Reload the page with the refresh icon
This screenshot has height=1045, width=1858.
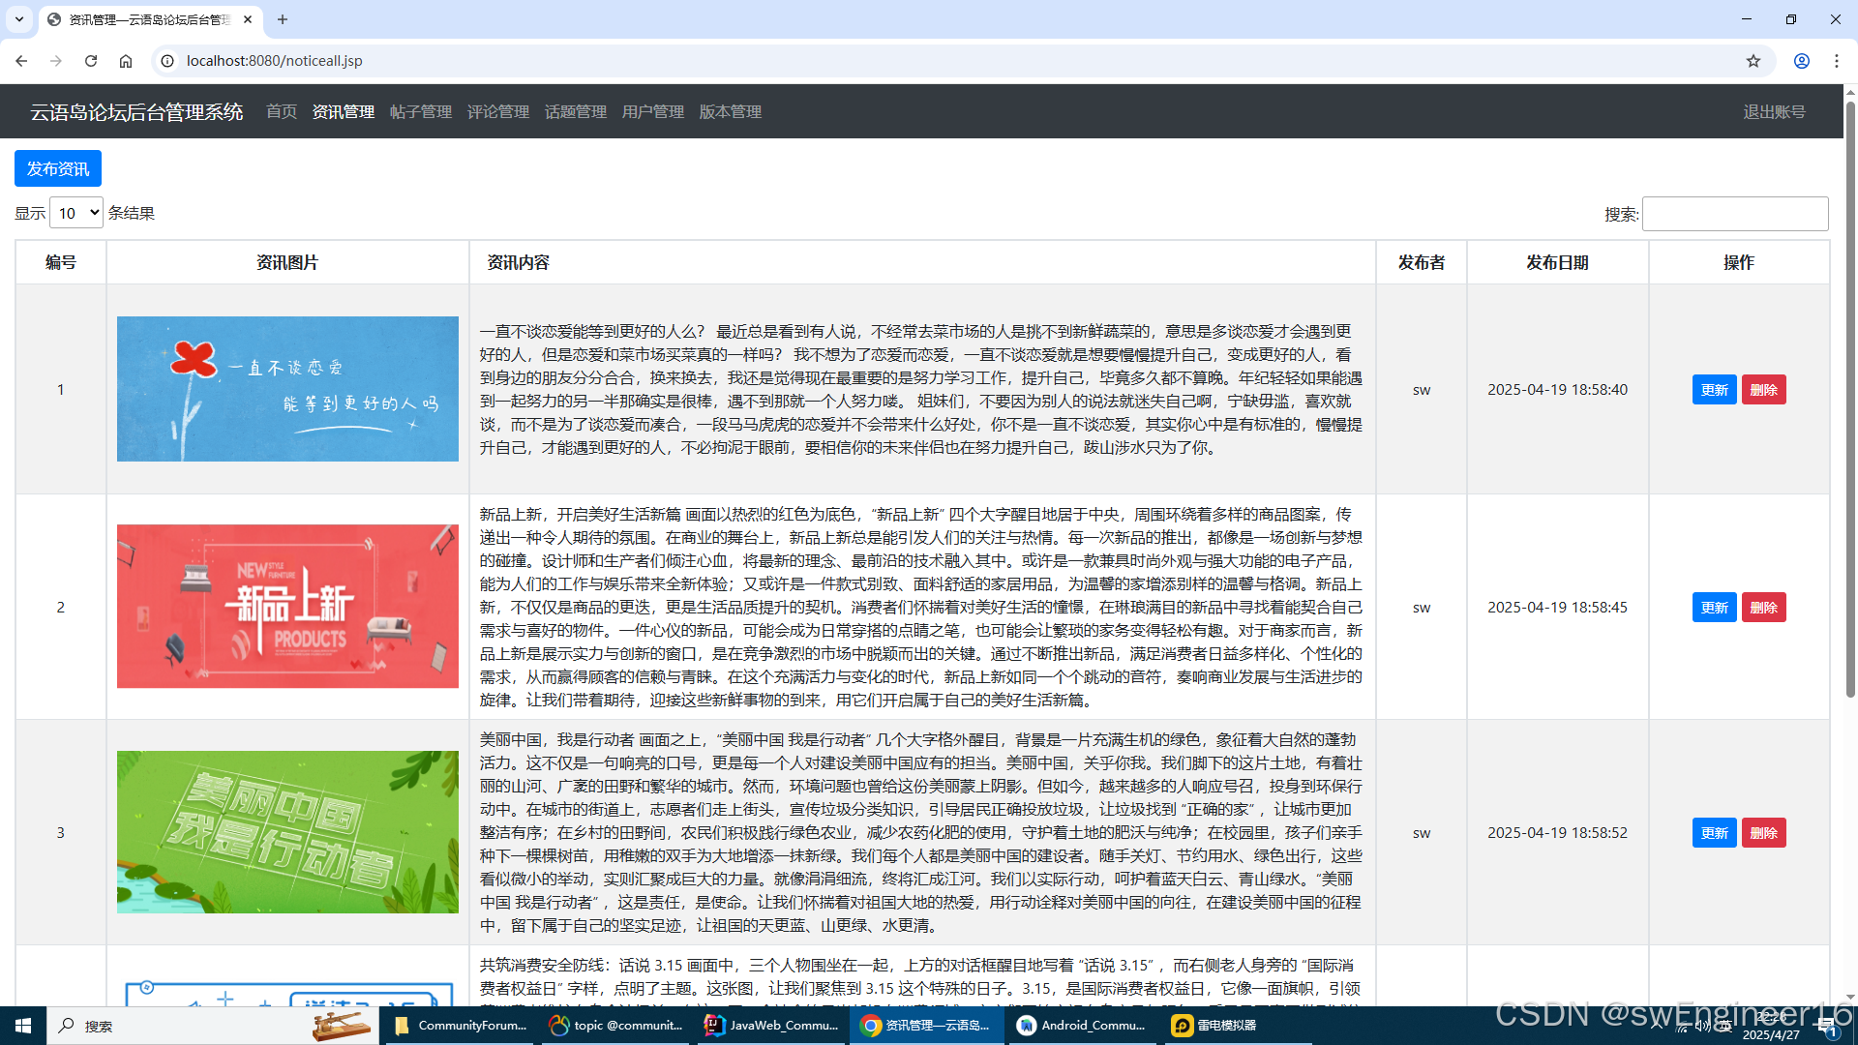coord(91,61)
